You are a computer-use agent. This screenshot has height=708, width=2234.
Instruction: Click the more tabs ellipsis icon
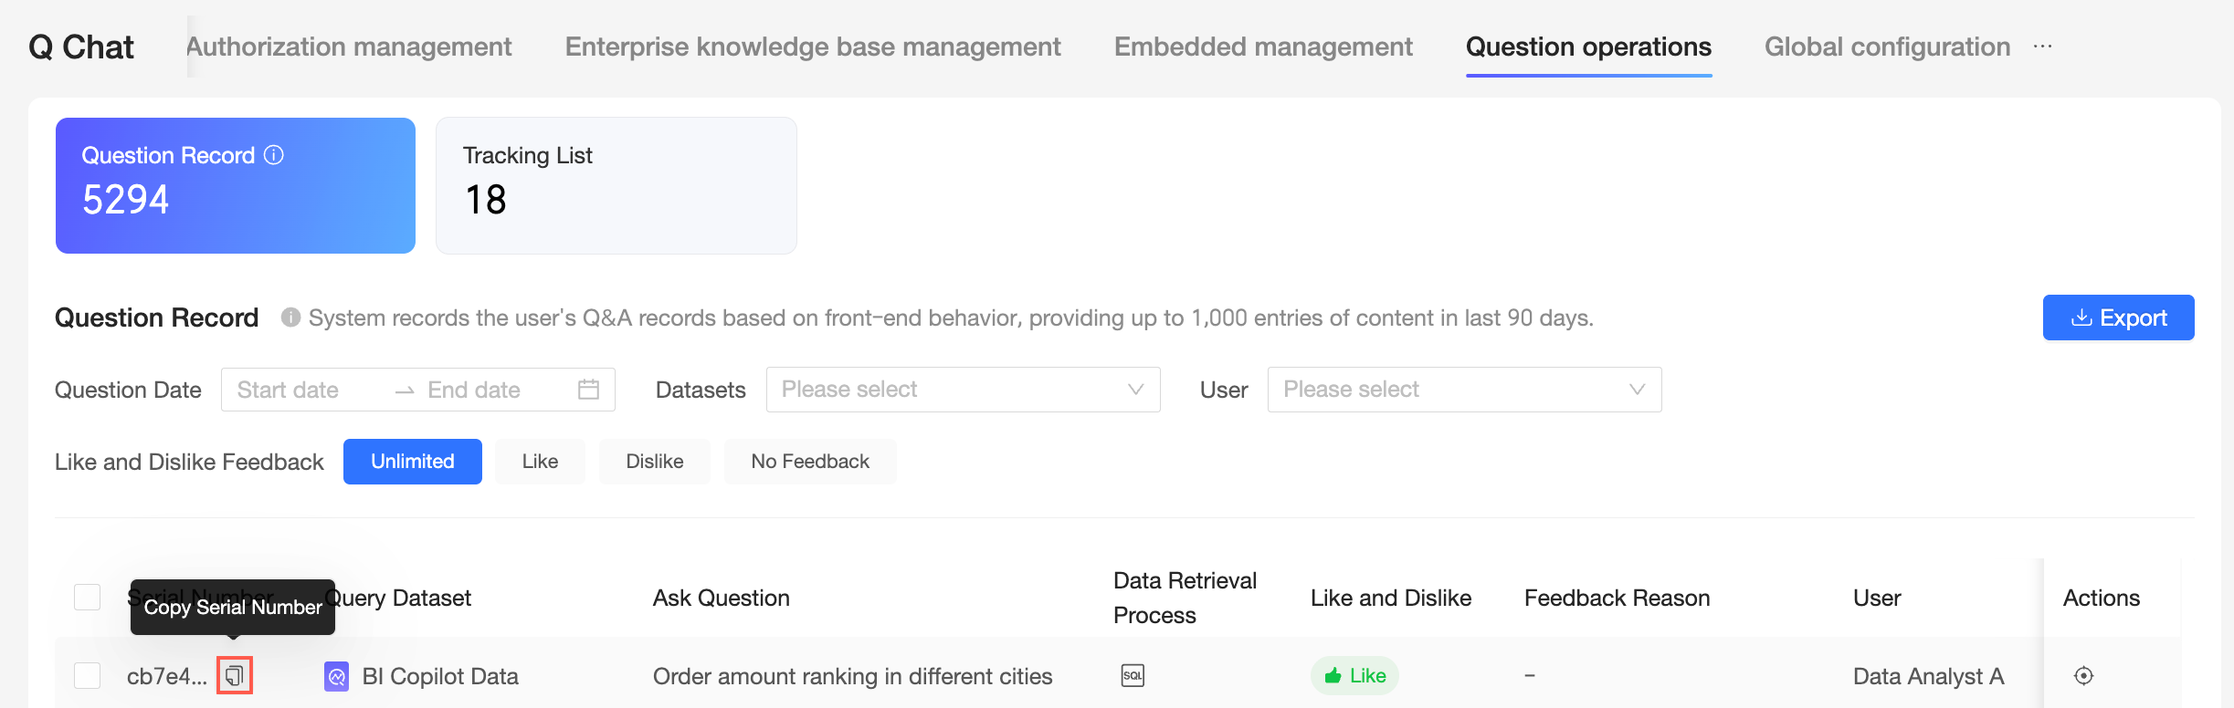2043,47
